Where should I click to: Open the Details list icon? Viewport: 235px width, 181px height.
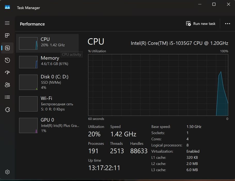coord(7,97)
